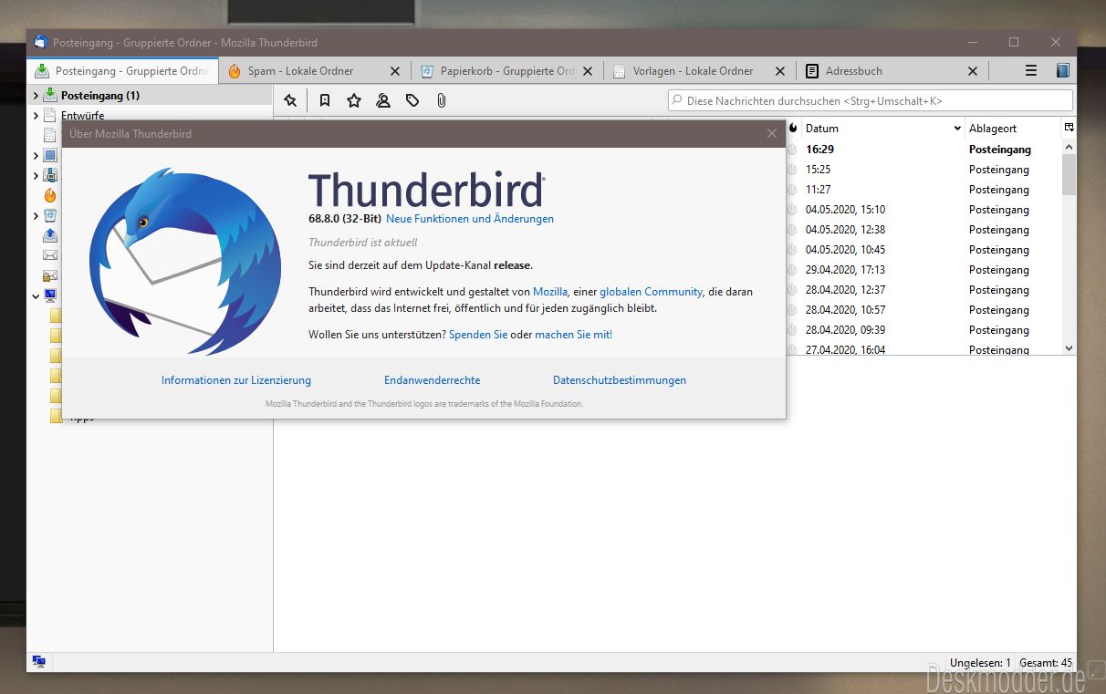This screenshot has width=1106, height=694.
Task: Open the flame junk folder icon
Action: (50, 195)
